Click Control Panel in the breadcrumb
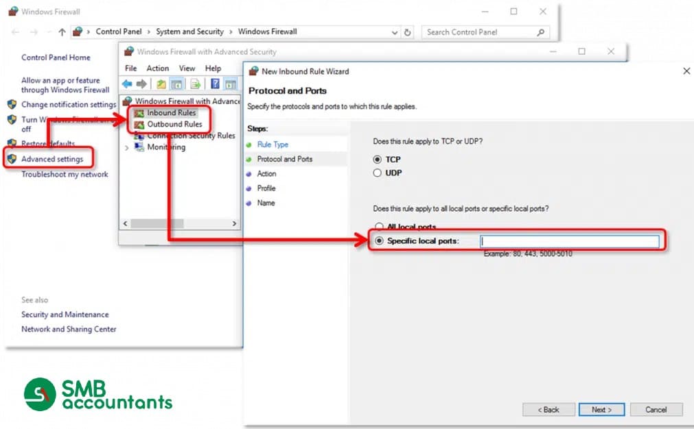 tap(119, 32)
